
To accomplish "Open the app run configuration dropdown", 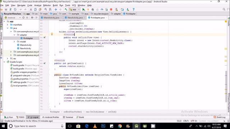I will pos(74,9).
